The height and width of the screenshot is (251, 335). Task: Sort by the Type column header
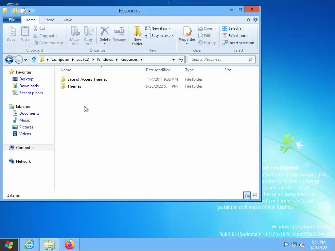(x=189, y=70)
